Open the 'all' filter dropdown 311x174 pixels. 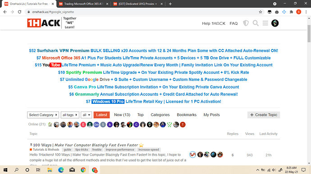point(86,115)
